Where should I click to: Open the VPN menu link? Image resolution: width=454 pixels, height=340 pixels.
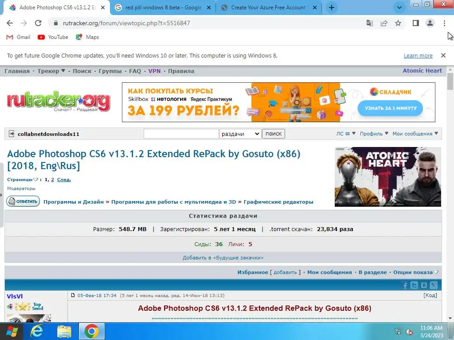(x=154, y=71)
